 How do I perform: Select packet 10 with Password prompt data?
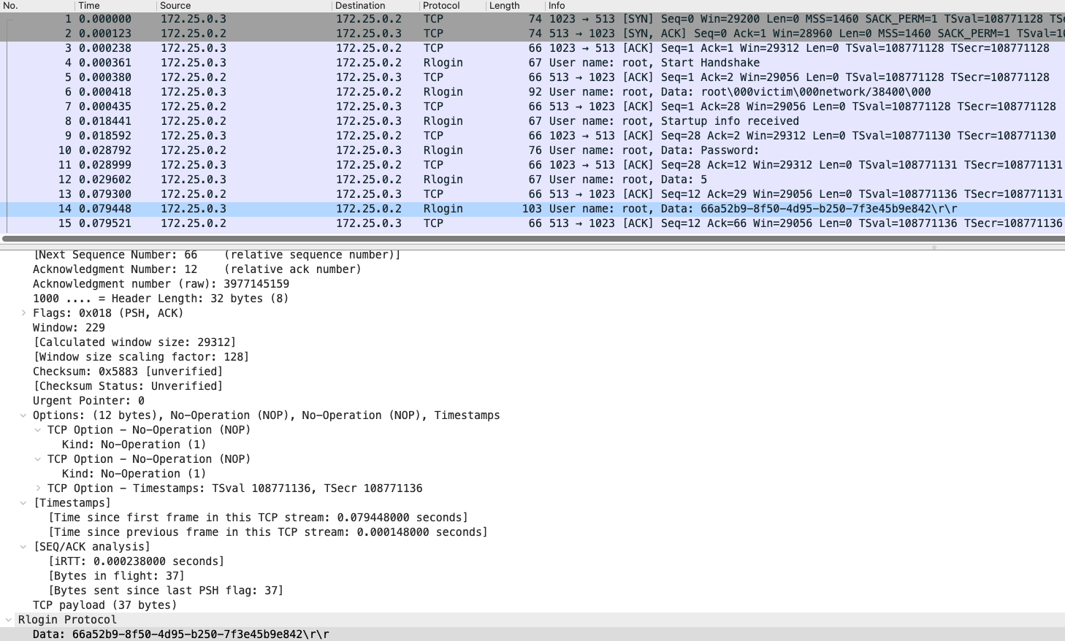coord(532,150)
